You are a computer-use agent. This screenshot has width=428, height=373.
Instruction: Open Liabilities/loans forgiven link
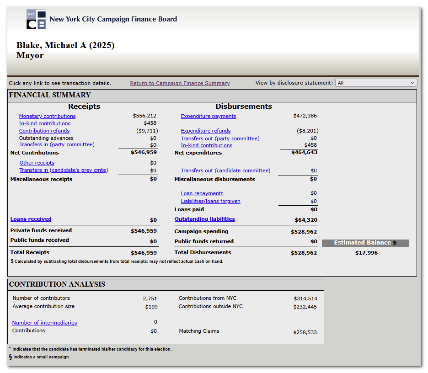(211, 201)
